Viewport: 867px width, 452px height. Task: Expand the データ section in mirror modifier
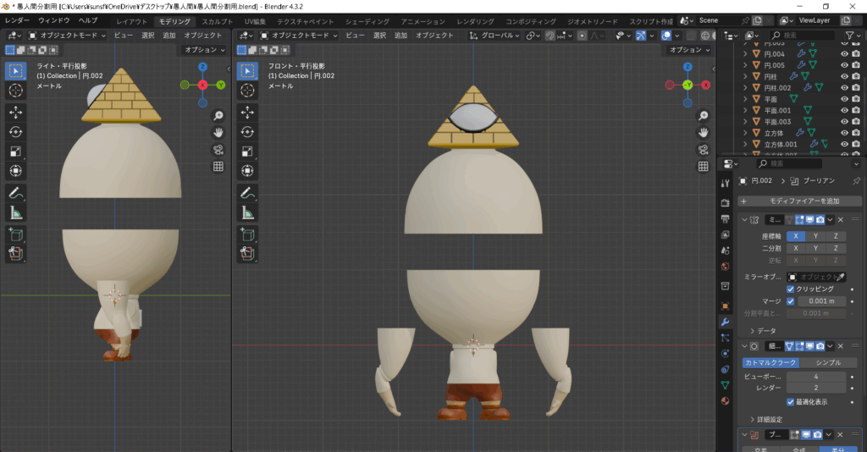pos(752,331)
